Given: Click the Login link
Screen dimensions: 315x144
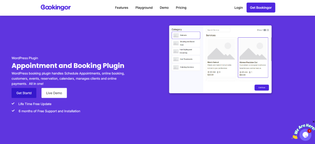Looking at the screenshot, I should click(238, 8).
